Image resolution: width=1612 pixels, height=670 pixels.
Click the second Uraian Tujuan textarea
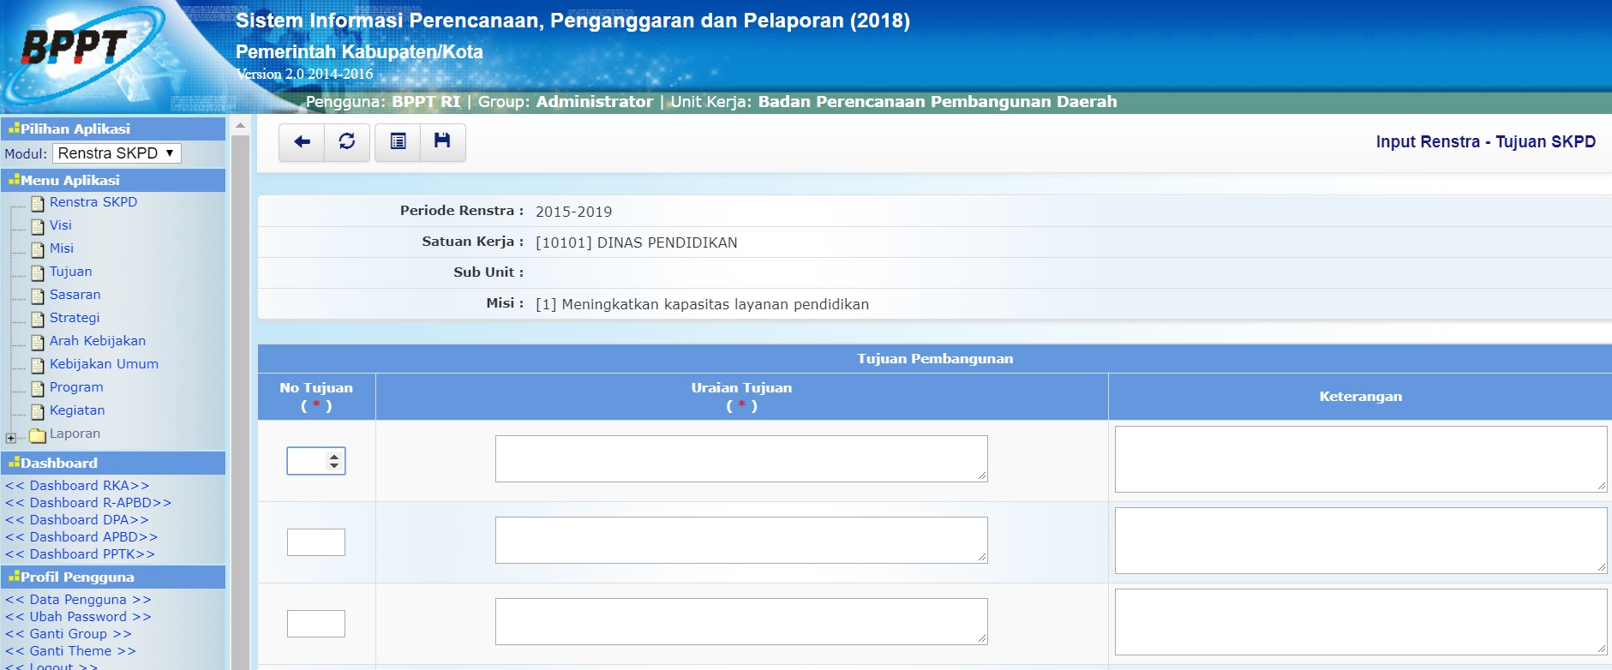(x=741, y=540)
